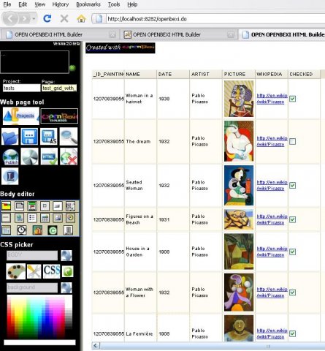This screenshot has width=325, height=351.
Task: Insert the clock widget from Body editor
Action: pyautogui.click(x=22, y=230)
